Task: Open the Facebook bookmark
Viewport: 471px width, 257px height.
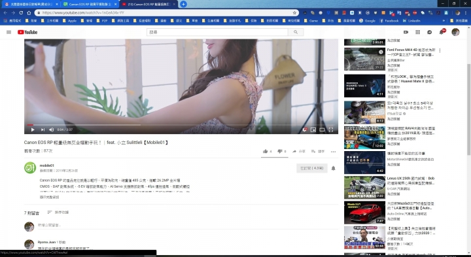Action: 389,21
